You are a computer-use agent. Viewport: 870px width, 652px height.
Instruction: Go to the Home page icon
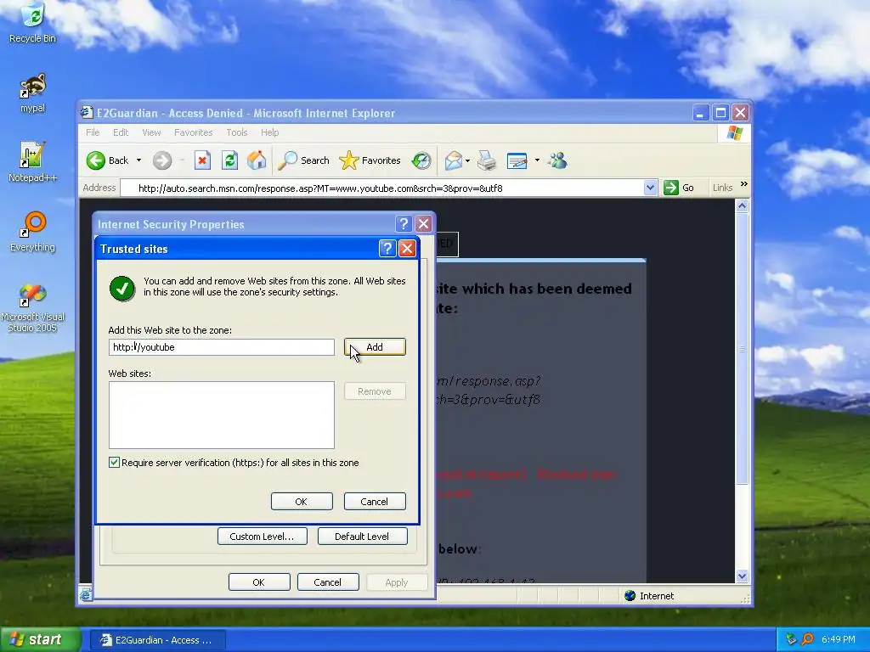coord(257,160)
